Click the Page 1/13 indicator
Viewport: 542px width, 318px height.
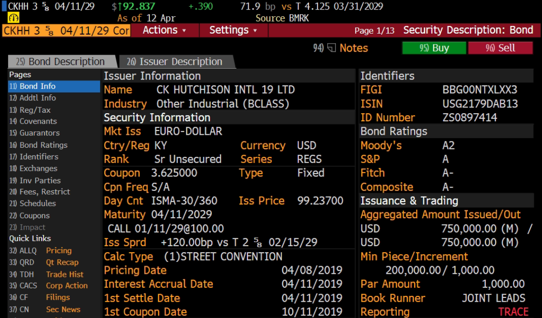(374, 31)
